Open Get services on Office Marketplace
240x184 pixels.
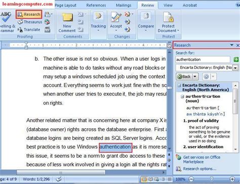(202, 160)
